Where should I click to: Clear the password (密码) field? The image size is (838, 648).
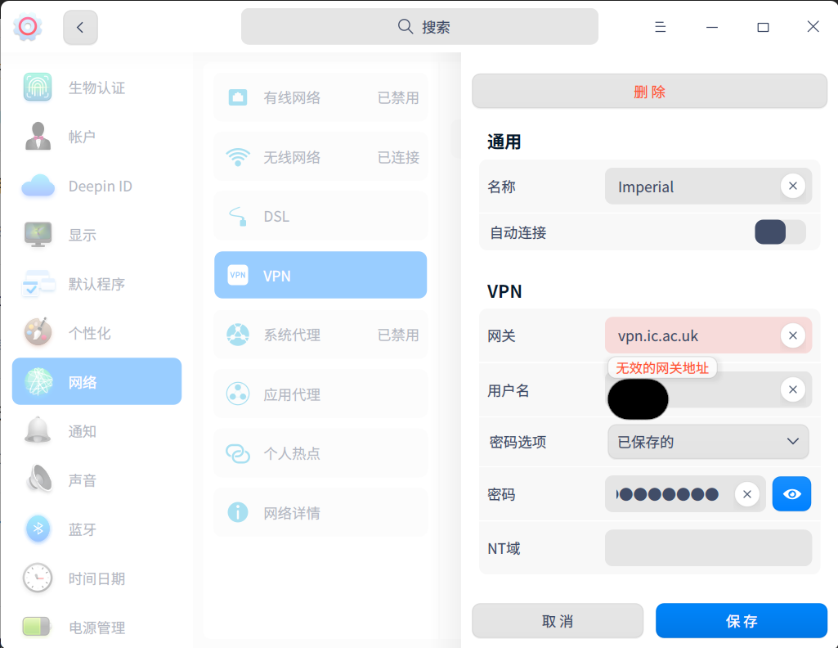pyautogui.click(x=747, y=494)
